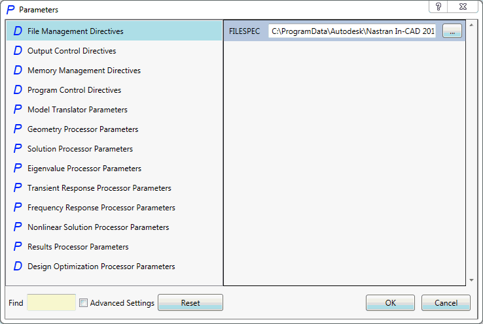Click the D icon next to Memory Management Directives
Viewport: 483px width, 324px height.
(x=18, y=71)
